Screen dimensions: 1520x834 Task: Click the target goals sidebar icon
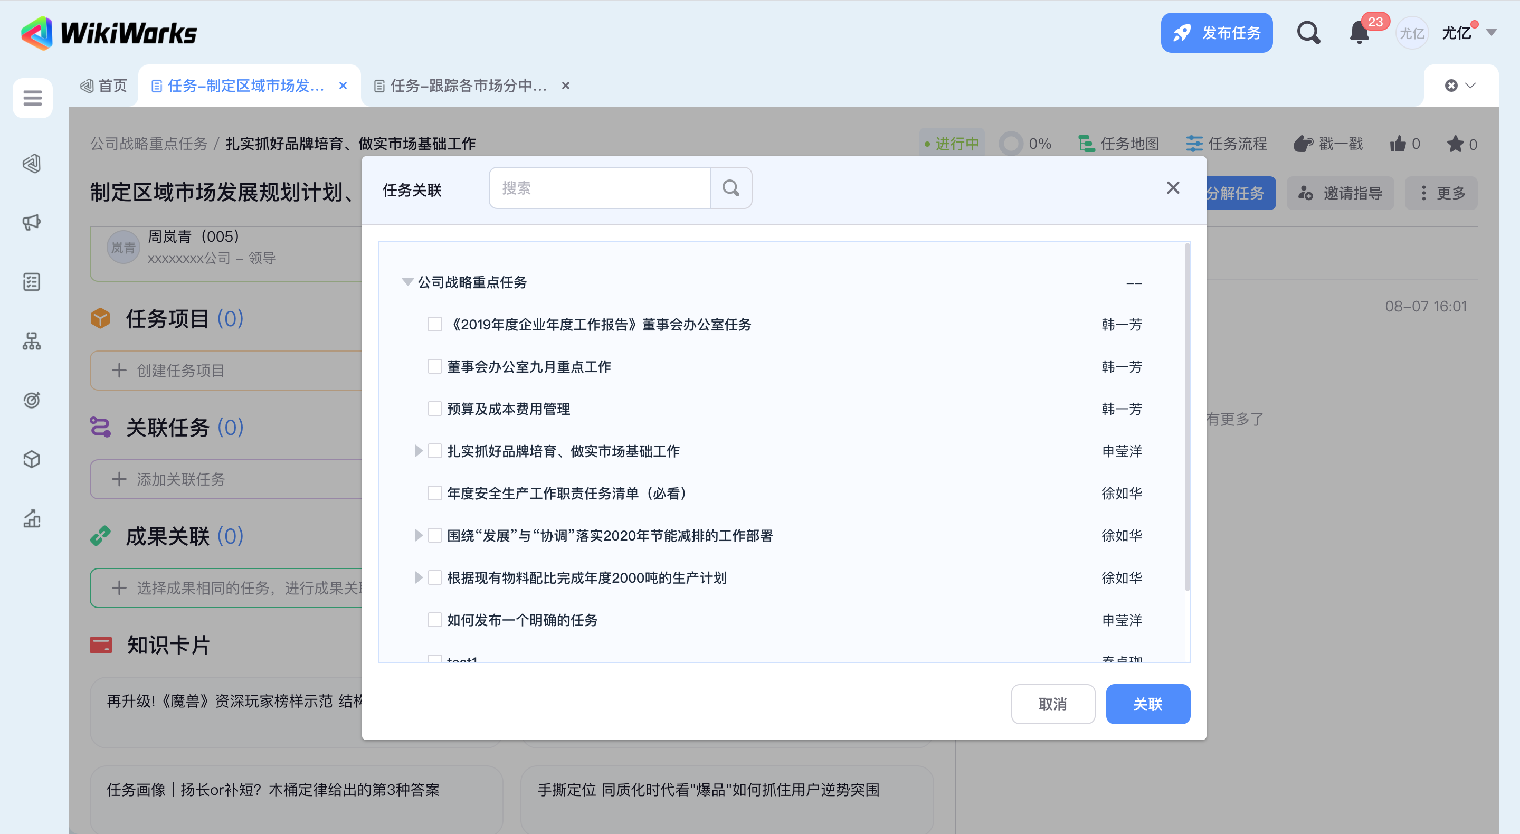point(32,400)
